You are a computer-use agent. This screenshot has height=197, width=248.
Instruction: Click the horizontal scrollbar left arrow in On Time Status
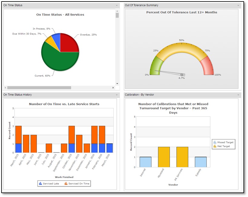click(x=5, y=87)
